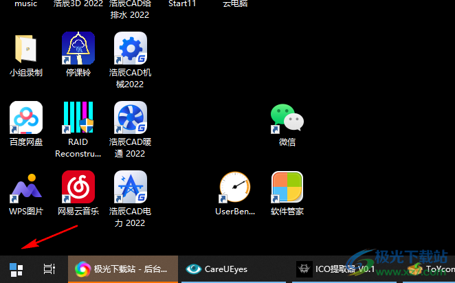Open UserBenchmark gauge icon
The height and width of the screenshot is (283, 455).
(x=235, y=187)
